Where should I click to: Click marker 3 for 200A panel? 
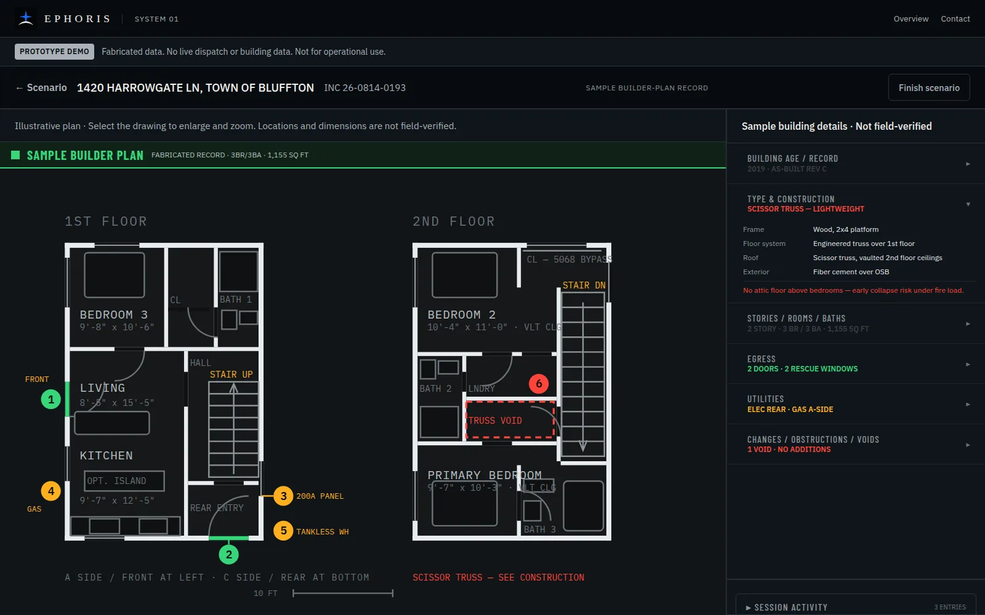[283, 496]
